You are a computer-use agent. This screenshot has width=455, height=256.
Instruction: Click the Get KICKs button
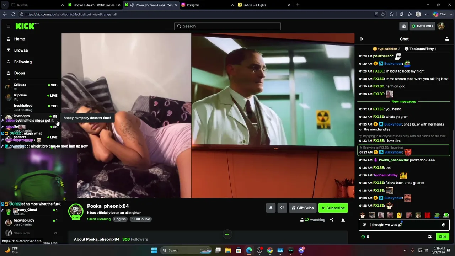422,26
